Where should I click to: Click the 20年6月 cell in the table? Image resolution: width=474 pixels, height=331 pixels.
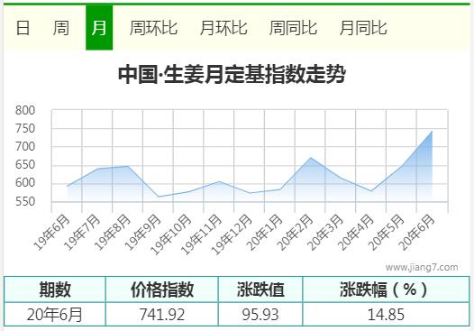[55, 315]
